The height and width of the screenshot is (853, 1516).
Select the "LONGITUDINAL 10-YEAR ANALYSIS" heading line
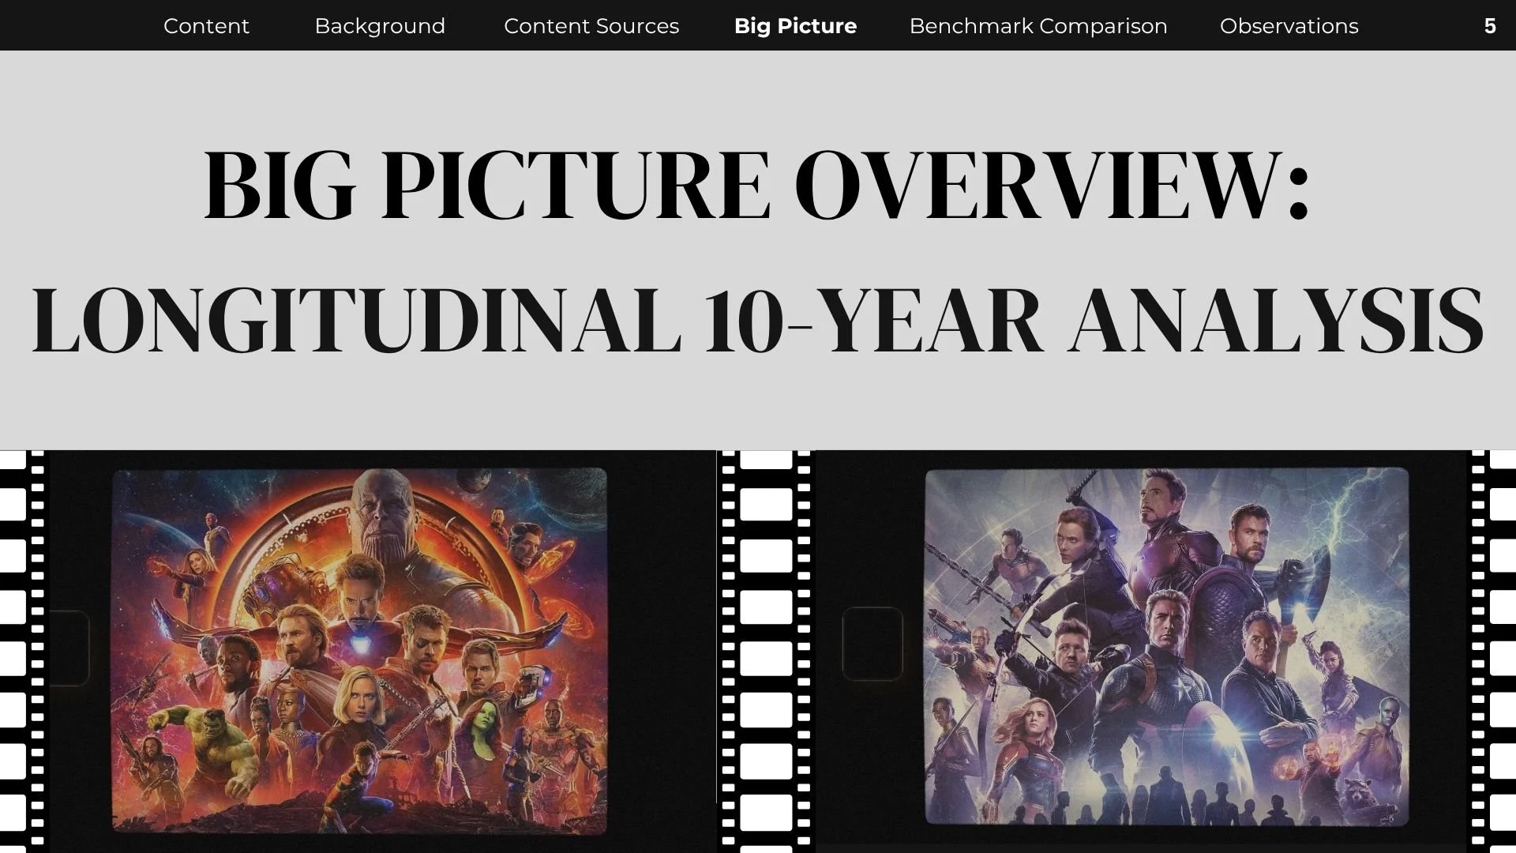pyautogui.click(x=758, y=319)
